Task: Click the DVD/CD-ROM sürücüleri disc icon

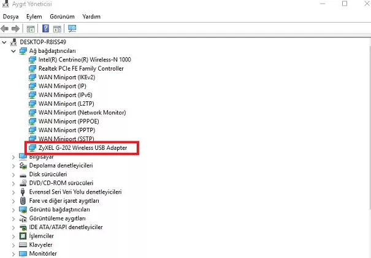Action: 23,183
